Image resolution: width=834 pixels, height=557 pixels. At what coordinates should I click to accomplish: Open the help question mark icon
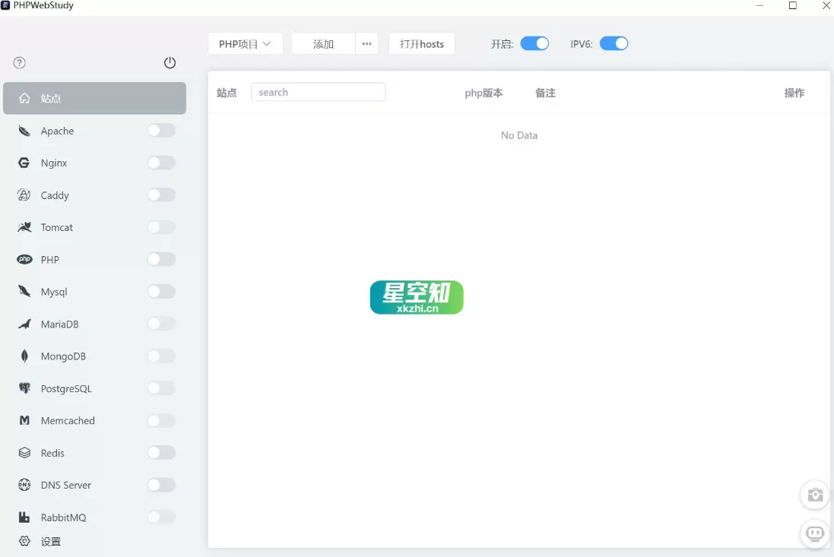point(19,63)
